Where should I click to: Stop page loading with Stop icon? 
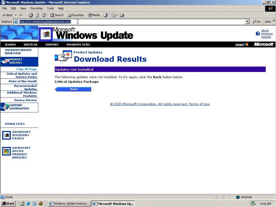coord(31,15)
